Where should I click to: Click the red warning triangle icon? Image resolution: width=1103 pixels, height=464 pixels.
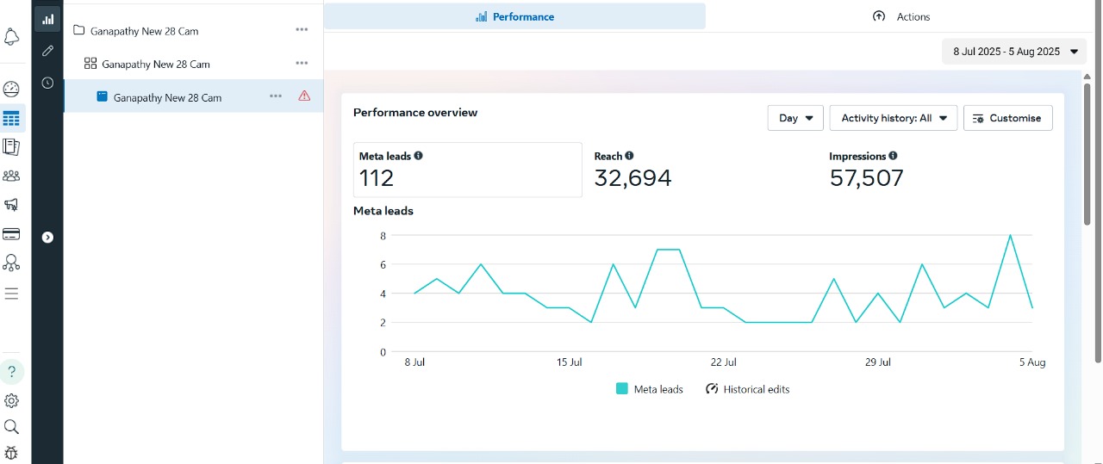(304, 96)
